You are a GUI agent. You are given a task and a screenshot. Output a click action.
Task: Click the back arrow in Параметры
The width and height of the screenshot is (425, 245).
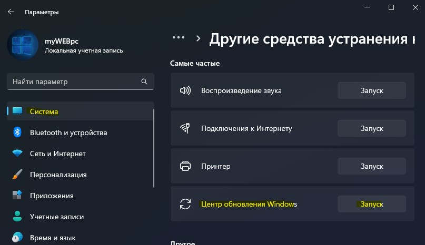11,12
